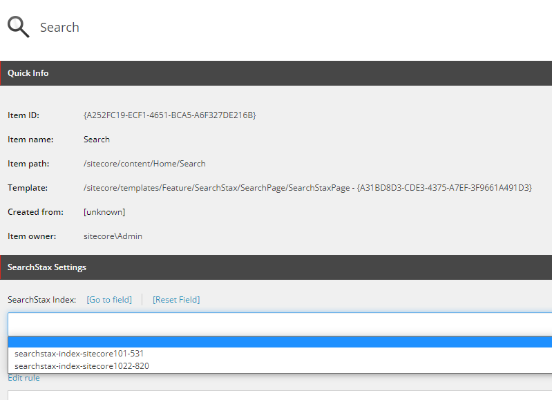Click the Item path label
The height and width of the screenshot is (400, 552).
point(28,164)
